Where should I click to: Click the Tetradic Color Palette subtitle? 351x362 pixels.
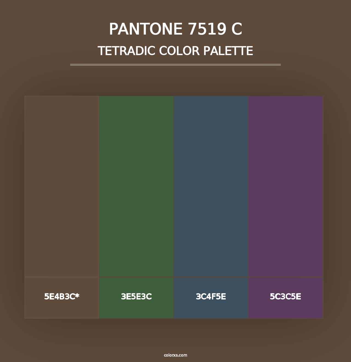pyautogui.click(x=175, y=51)
